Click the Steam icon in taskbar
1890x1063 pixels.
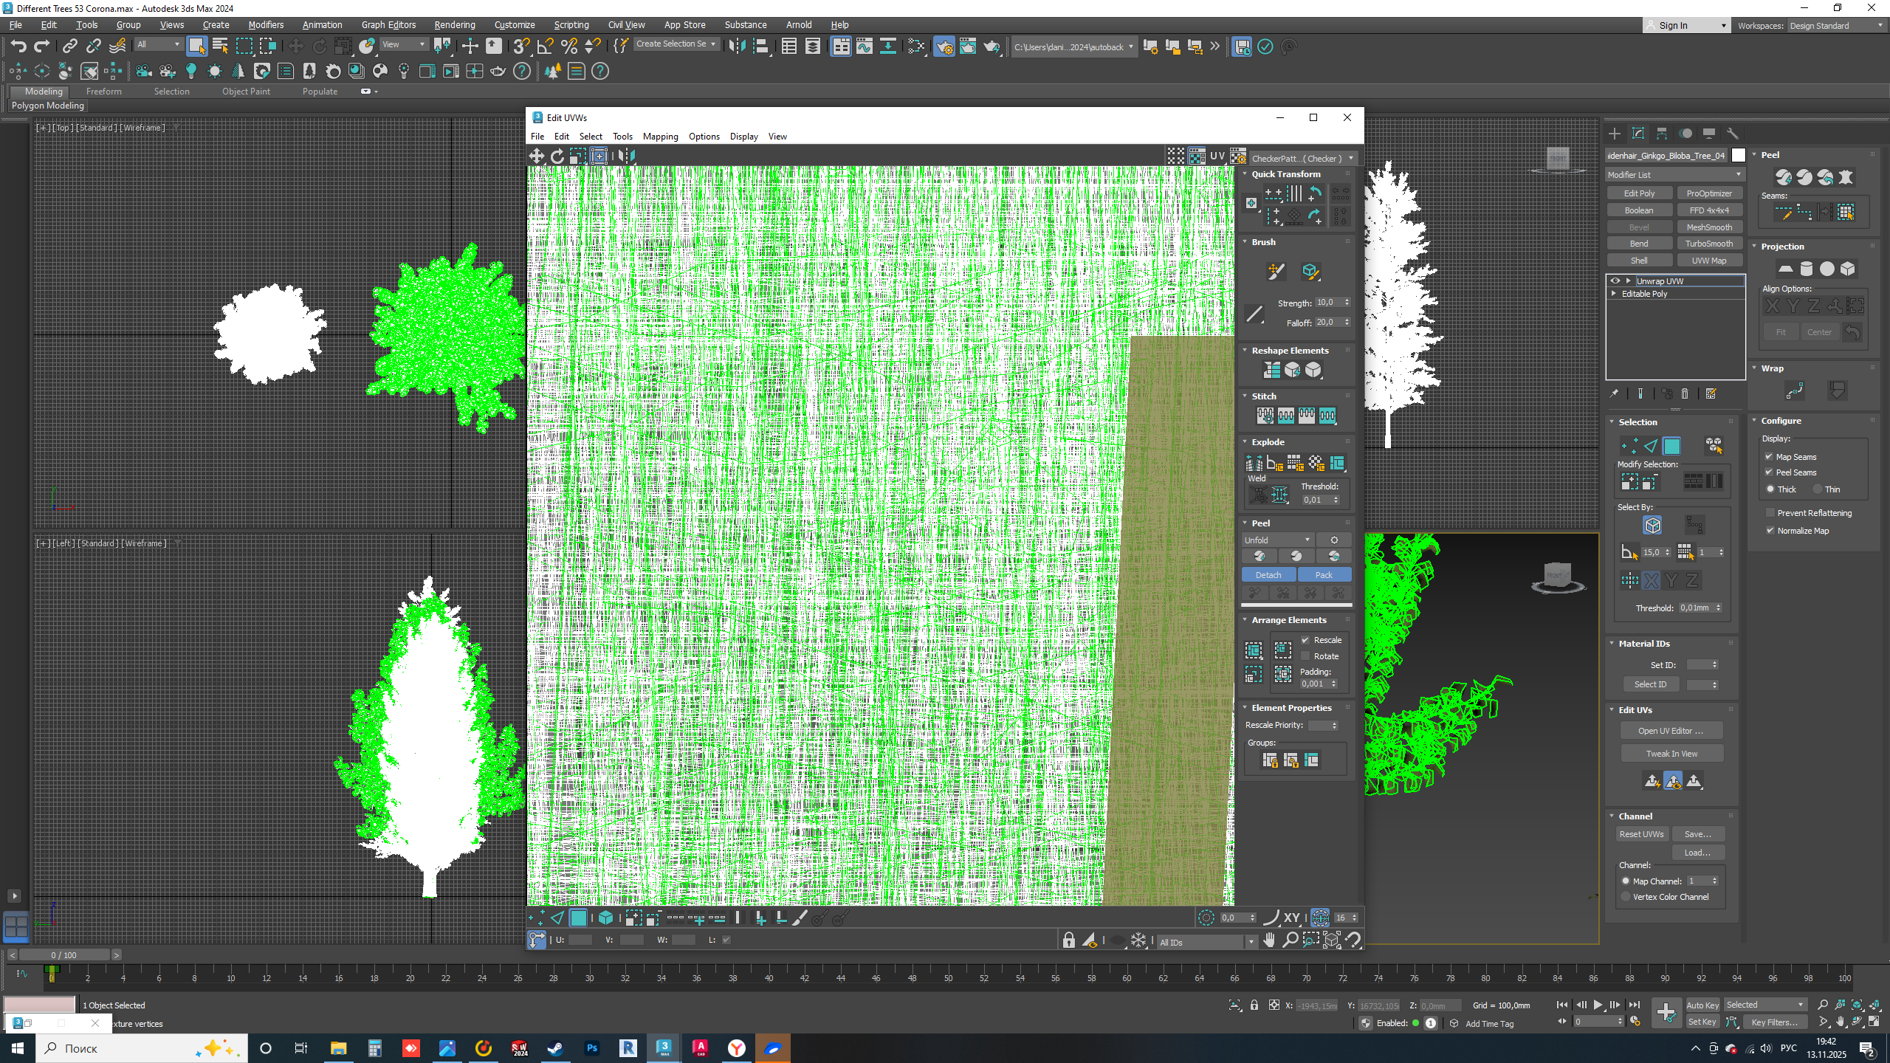555,1047
